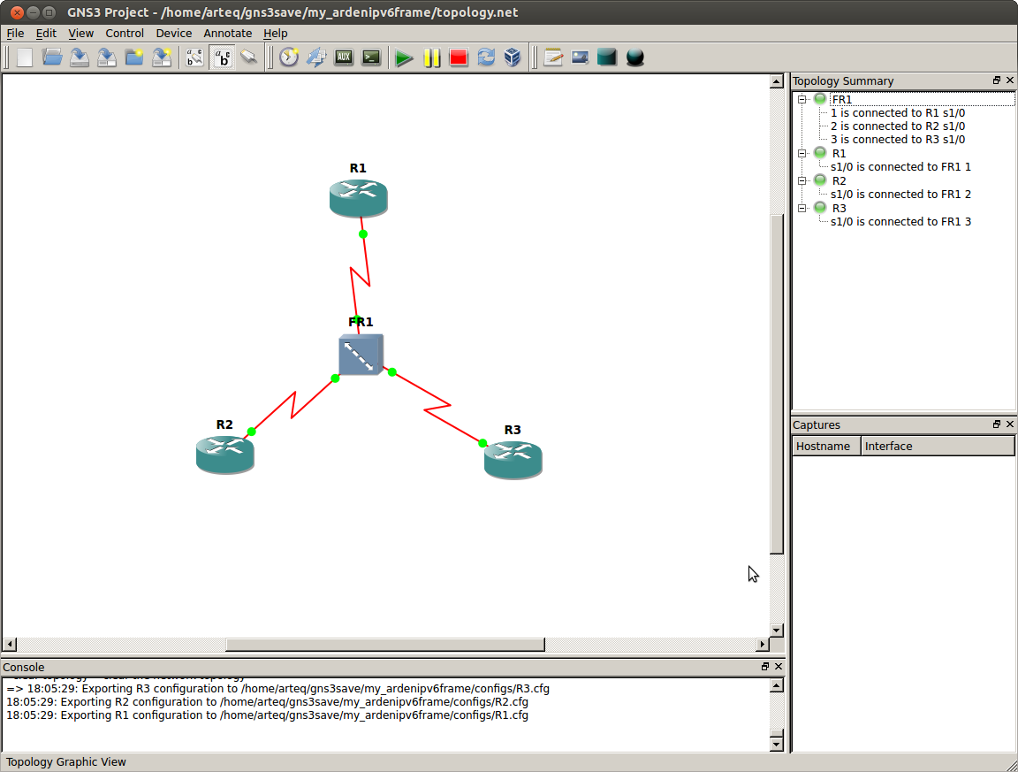1018x772 pixels.
Task: Suspend all devices with yellow pause button
Action: [432, 57]
